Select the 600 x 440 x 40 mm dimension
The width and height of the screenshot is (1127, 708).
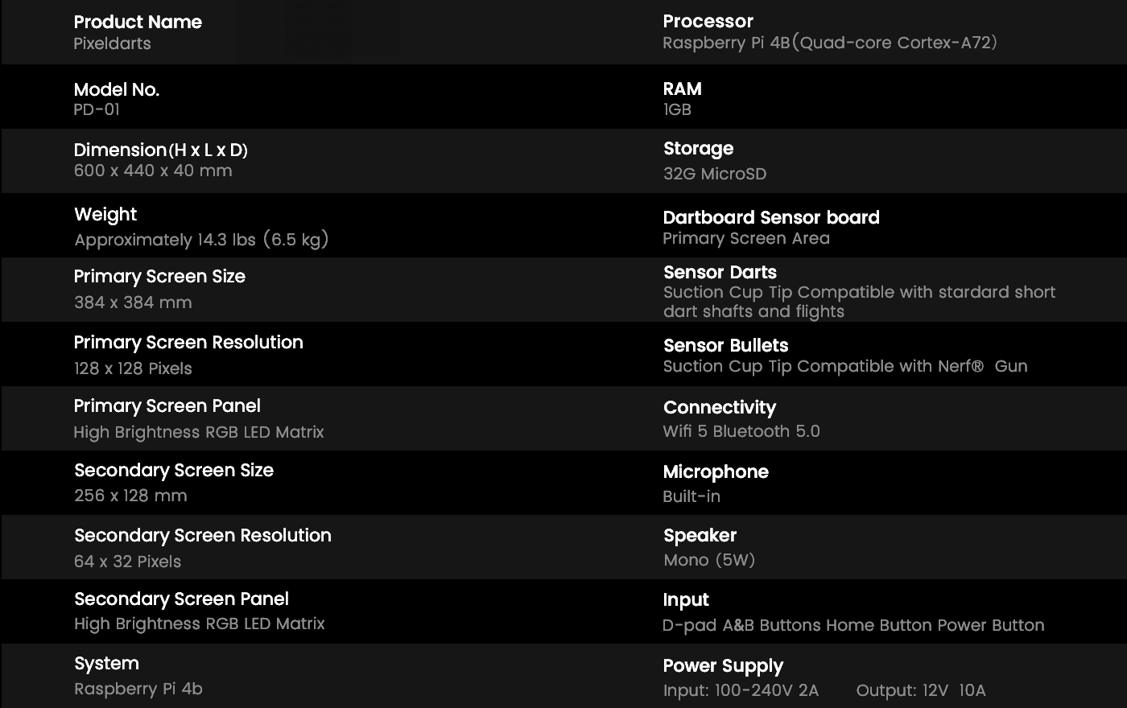153,171
